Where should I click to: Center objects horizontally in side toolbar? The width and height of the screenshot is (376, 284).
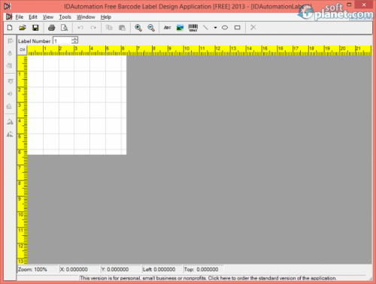point(10,53)
